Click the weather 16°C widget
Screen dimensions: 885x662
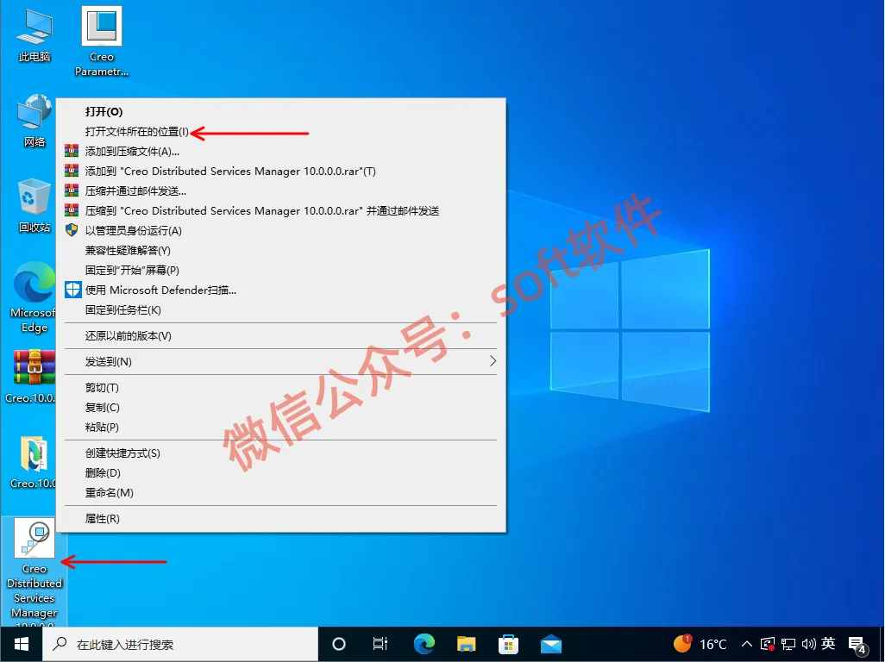pos(700,644)
